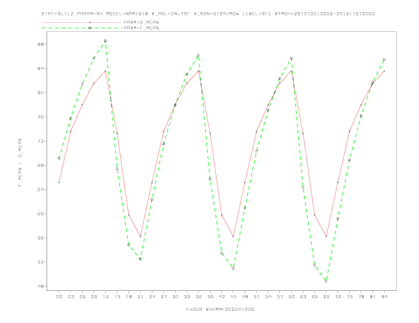Click y-axis tick label 80
The height and width of the screenshot is (323, 419).
click(x=41, y=93)
